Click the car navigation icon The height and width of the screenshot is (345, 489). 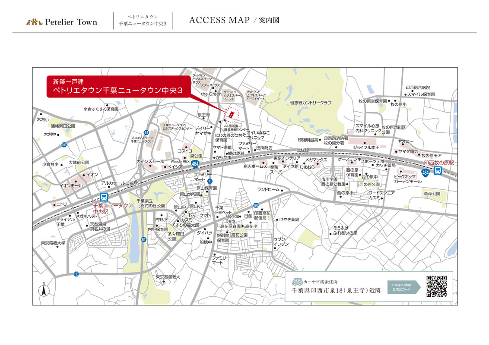click(x=297, y=282)
